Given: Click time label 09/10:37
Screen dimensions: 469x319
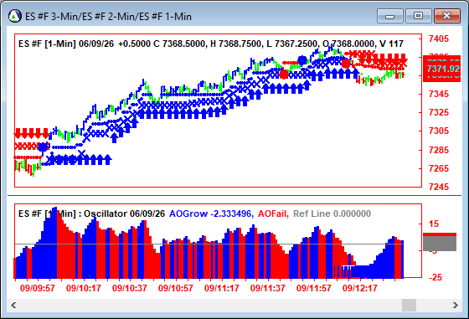Looking at the screenshot, I should click(130, 288).
